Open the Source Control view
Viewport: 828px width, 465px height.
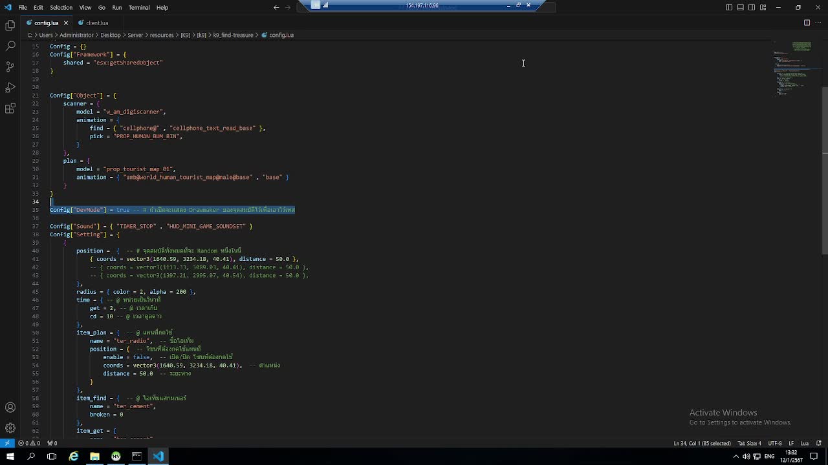click(10, 67)
